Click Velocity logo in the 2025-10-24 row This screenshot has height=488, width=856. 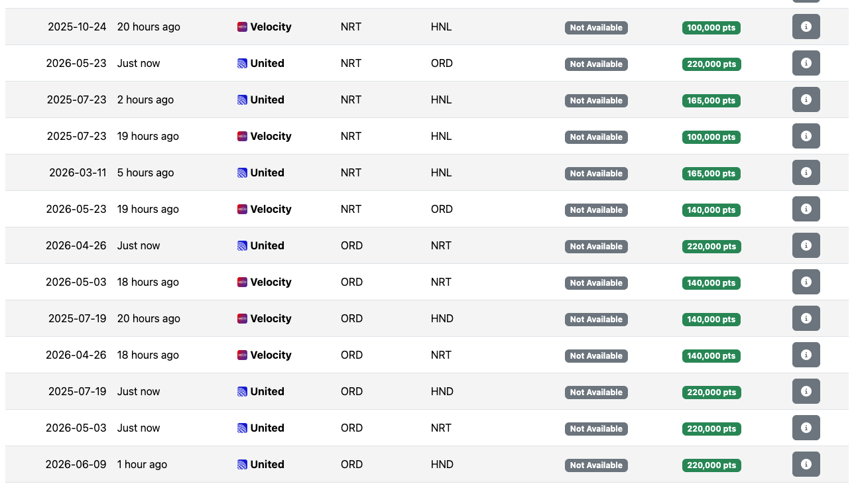(242, 27)
